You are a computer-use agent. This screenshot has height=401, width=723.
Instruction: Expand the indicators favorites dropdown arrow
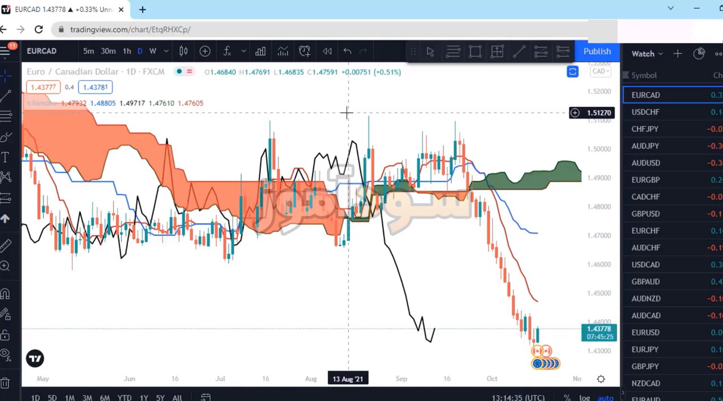[x=243, y=51]
